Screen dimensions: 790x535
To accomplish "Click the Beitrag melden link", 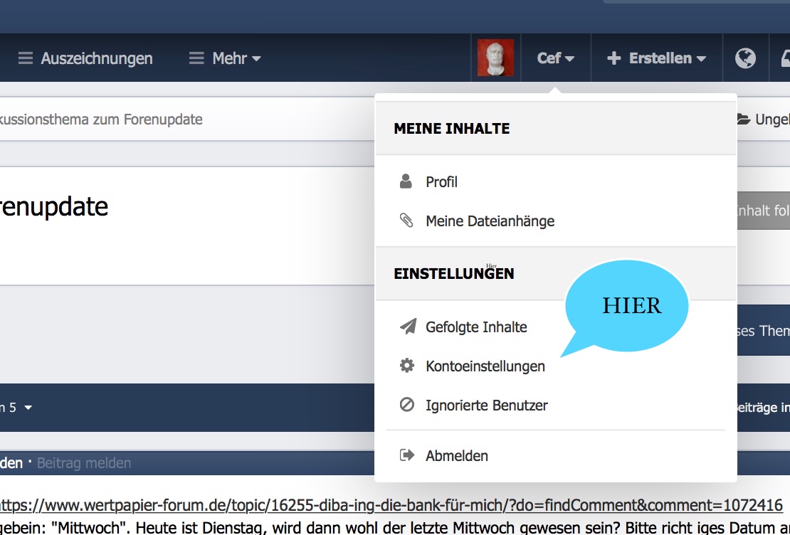I will [84, 463].
